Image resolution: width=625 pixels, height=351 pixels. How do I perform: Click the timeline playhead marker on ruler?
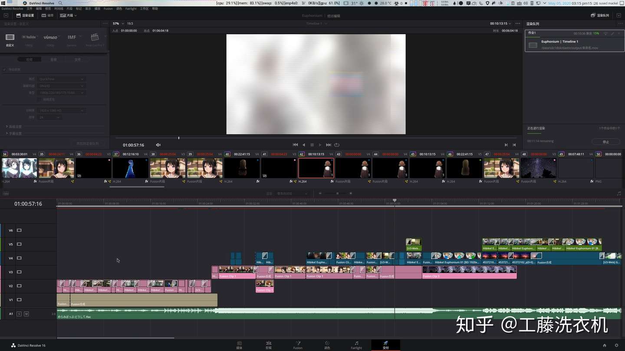395,201
